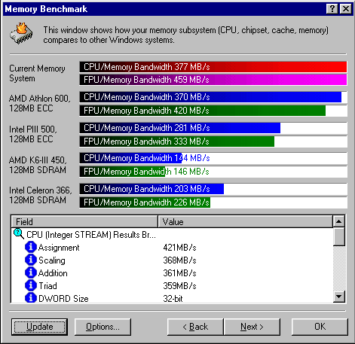This screenshot has width=355, height=344.
Task: Click the info icon next to DWORD Size
Action: [x=31, y=298]
